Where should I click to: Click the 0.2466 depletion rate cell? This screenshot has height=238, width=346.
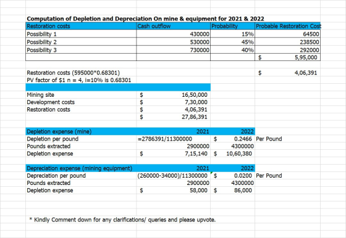tap(243, 139)
